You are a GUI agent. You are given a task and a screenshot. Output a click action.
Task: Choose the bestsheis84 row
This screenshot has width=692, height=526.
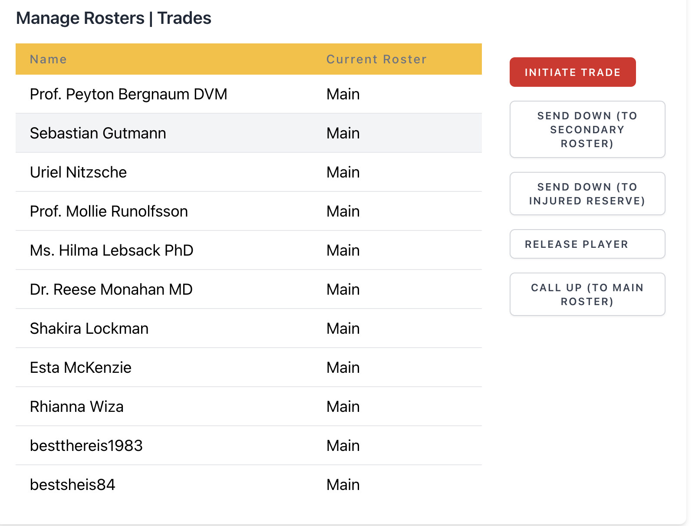click(x=72, y=485)
